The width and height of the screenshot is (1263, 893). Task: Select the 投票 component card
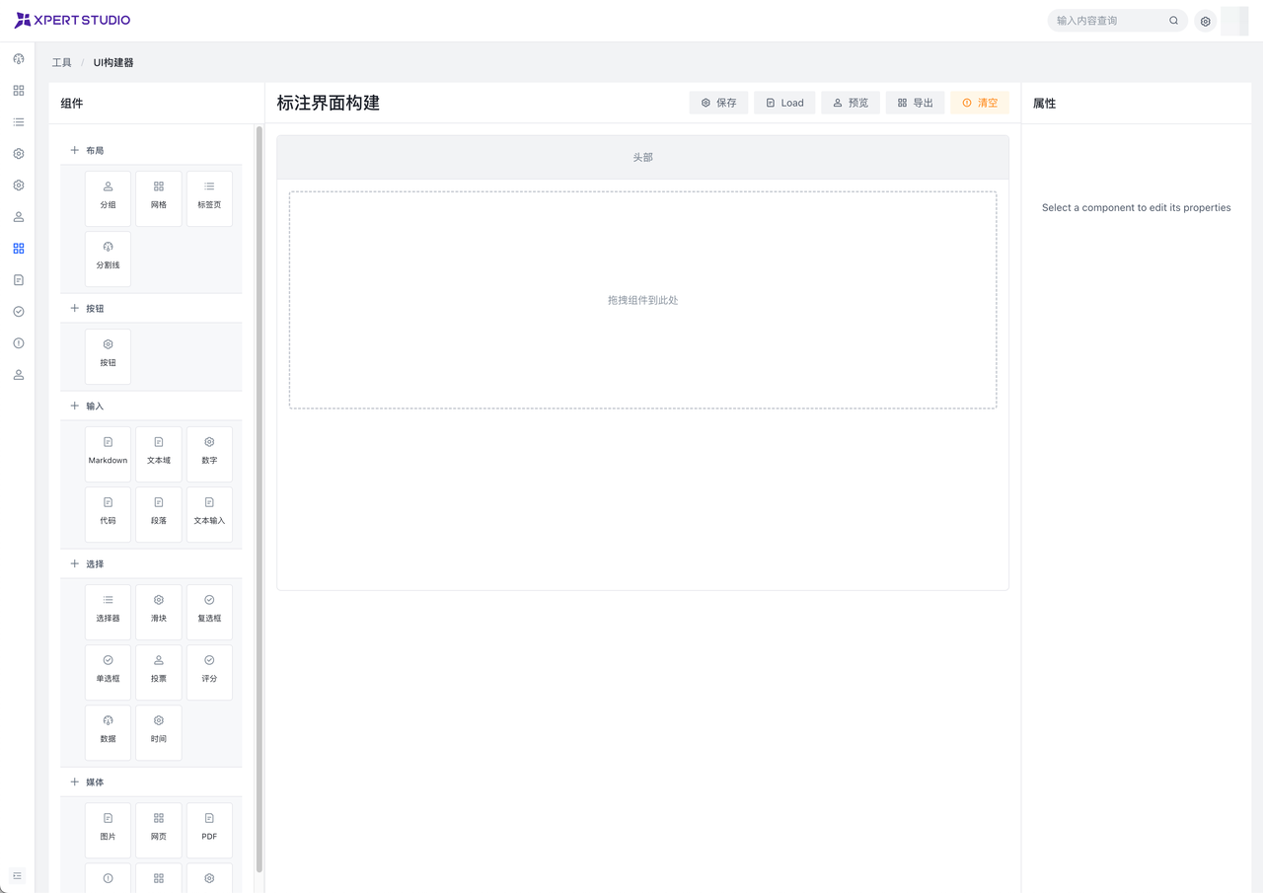(x=159, y=672)
